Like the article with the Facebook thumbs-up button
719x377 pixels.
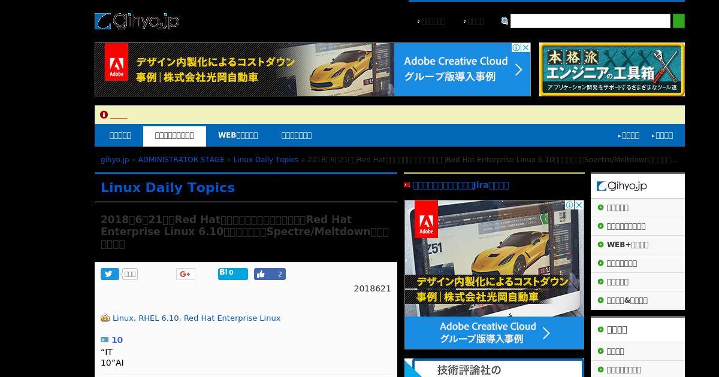tap(270, 274)
